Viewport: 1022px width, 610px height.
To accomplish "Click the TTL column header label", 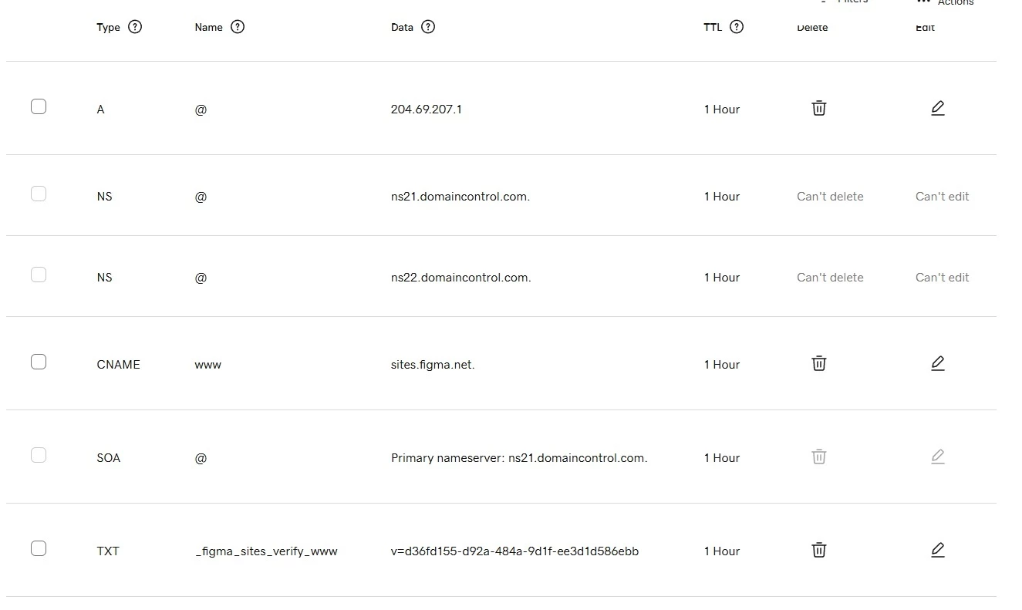I will 713,27.
